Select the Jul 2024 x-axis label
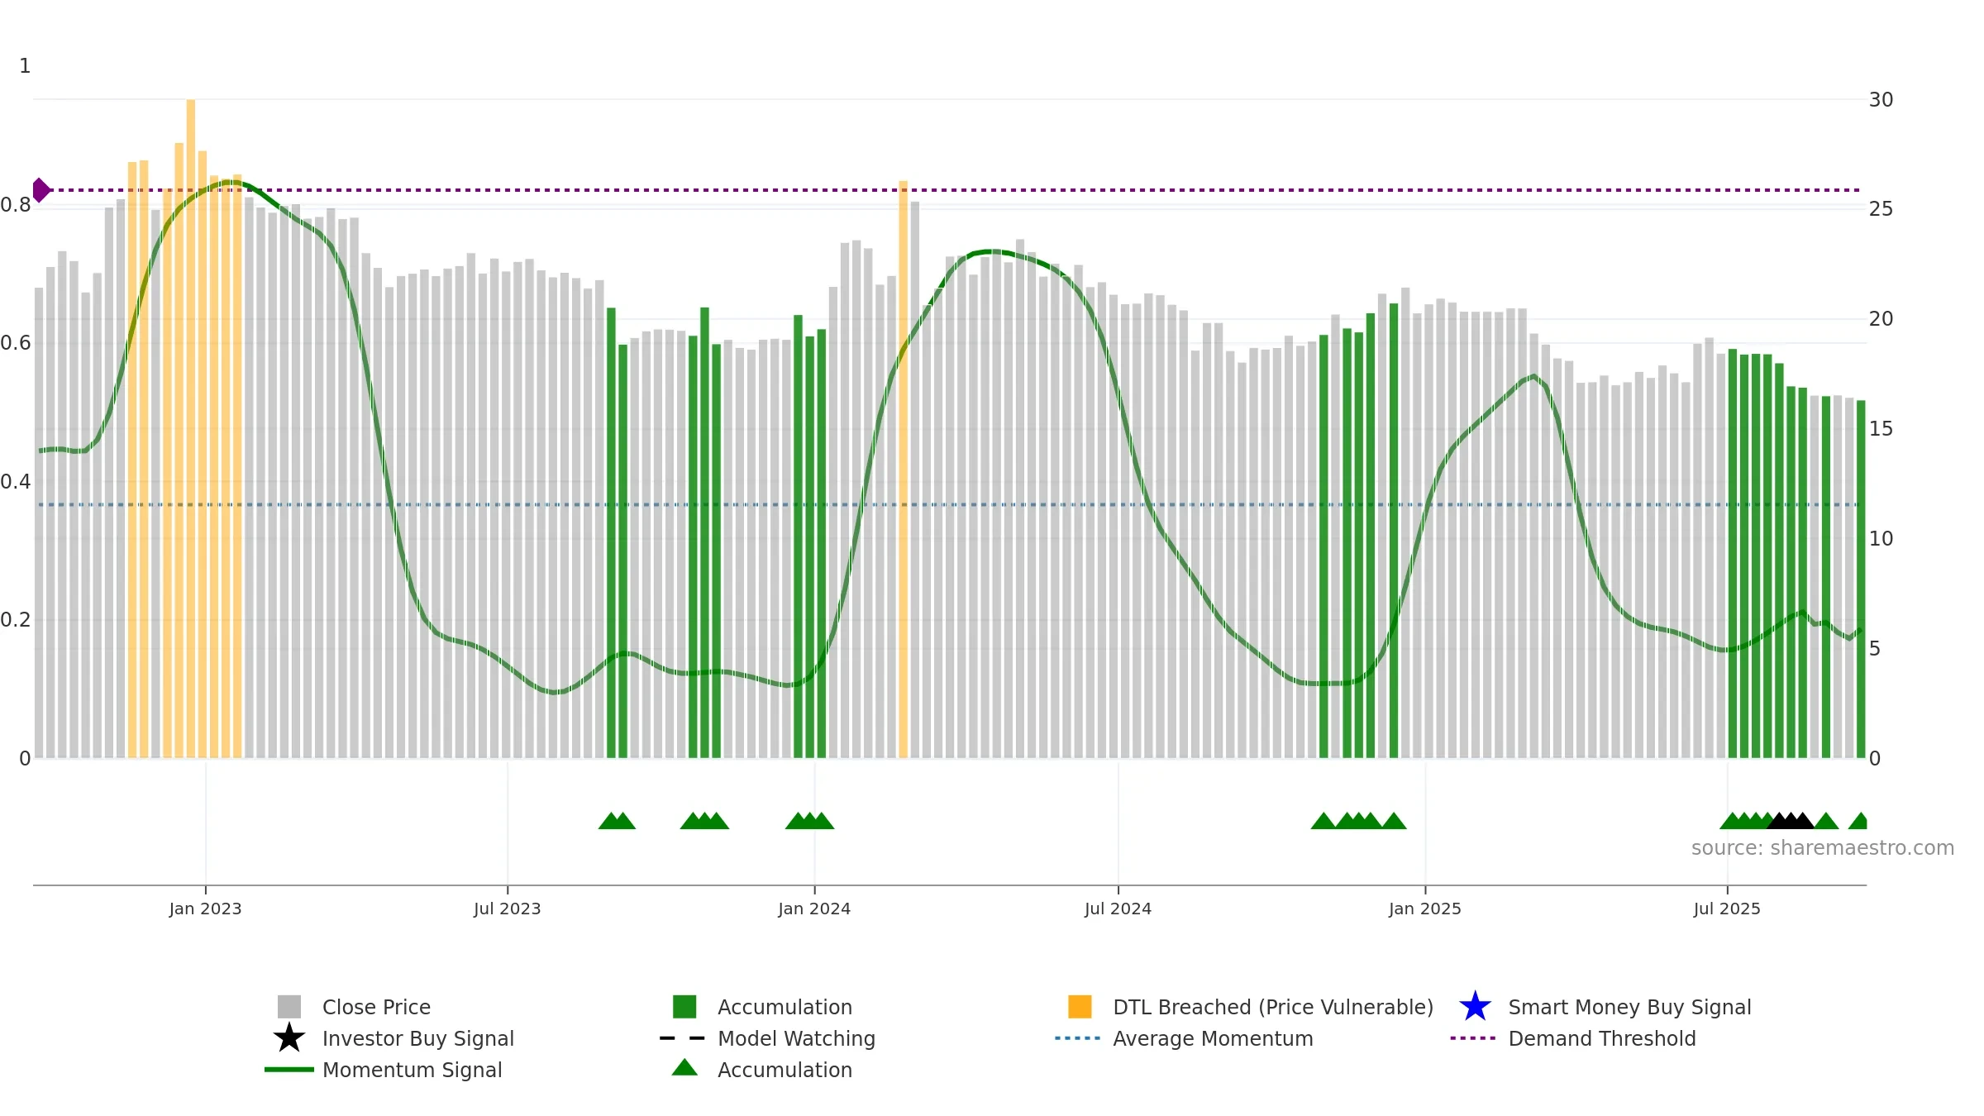 (x=1118, y=909)
